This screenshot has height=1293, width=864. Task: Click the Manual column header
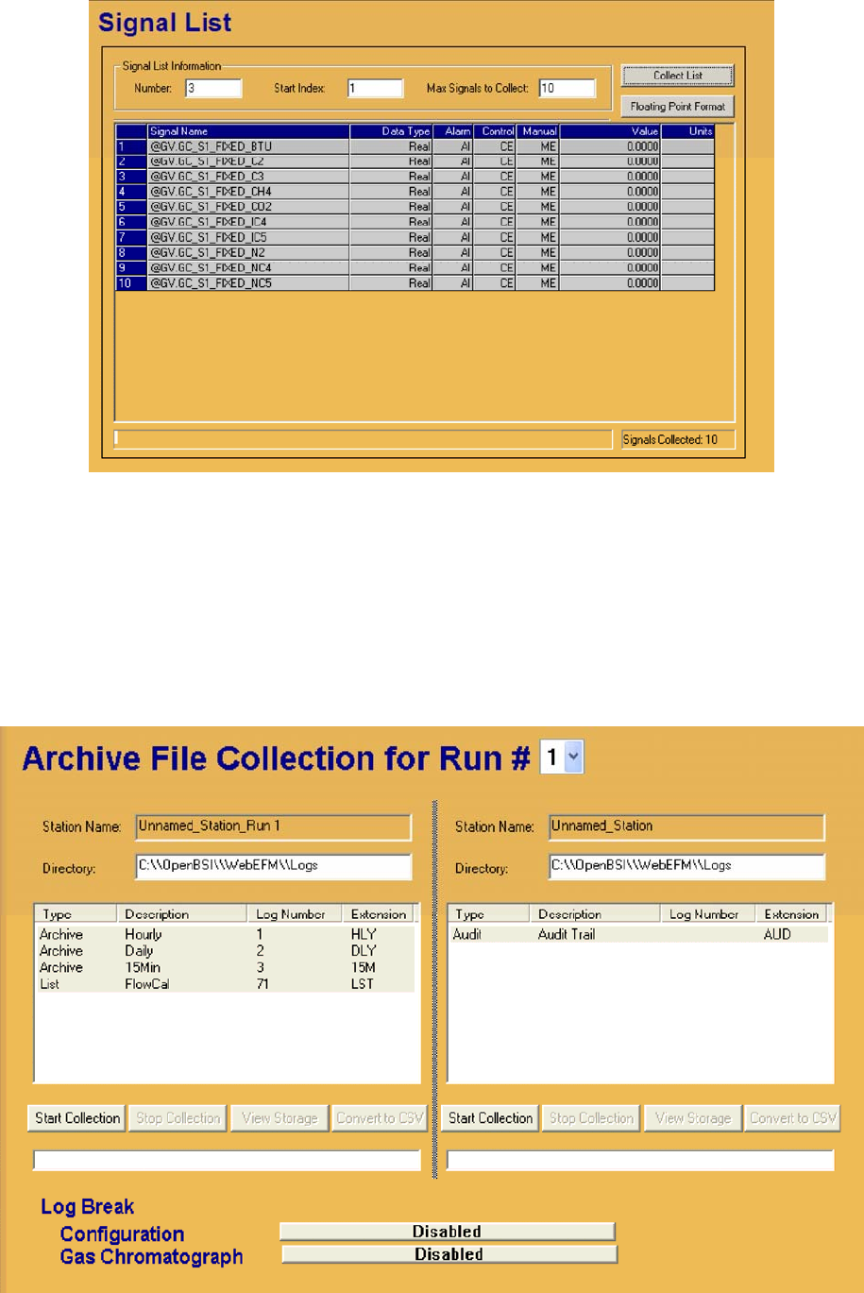coord(537,131)
